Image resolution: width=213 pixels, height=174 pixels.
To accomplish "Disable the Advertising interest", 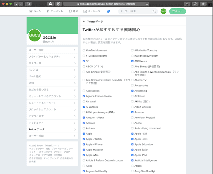I will click(x=132, y=91).
